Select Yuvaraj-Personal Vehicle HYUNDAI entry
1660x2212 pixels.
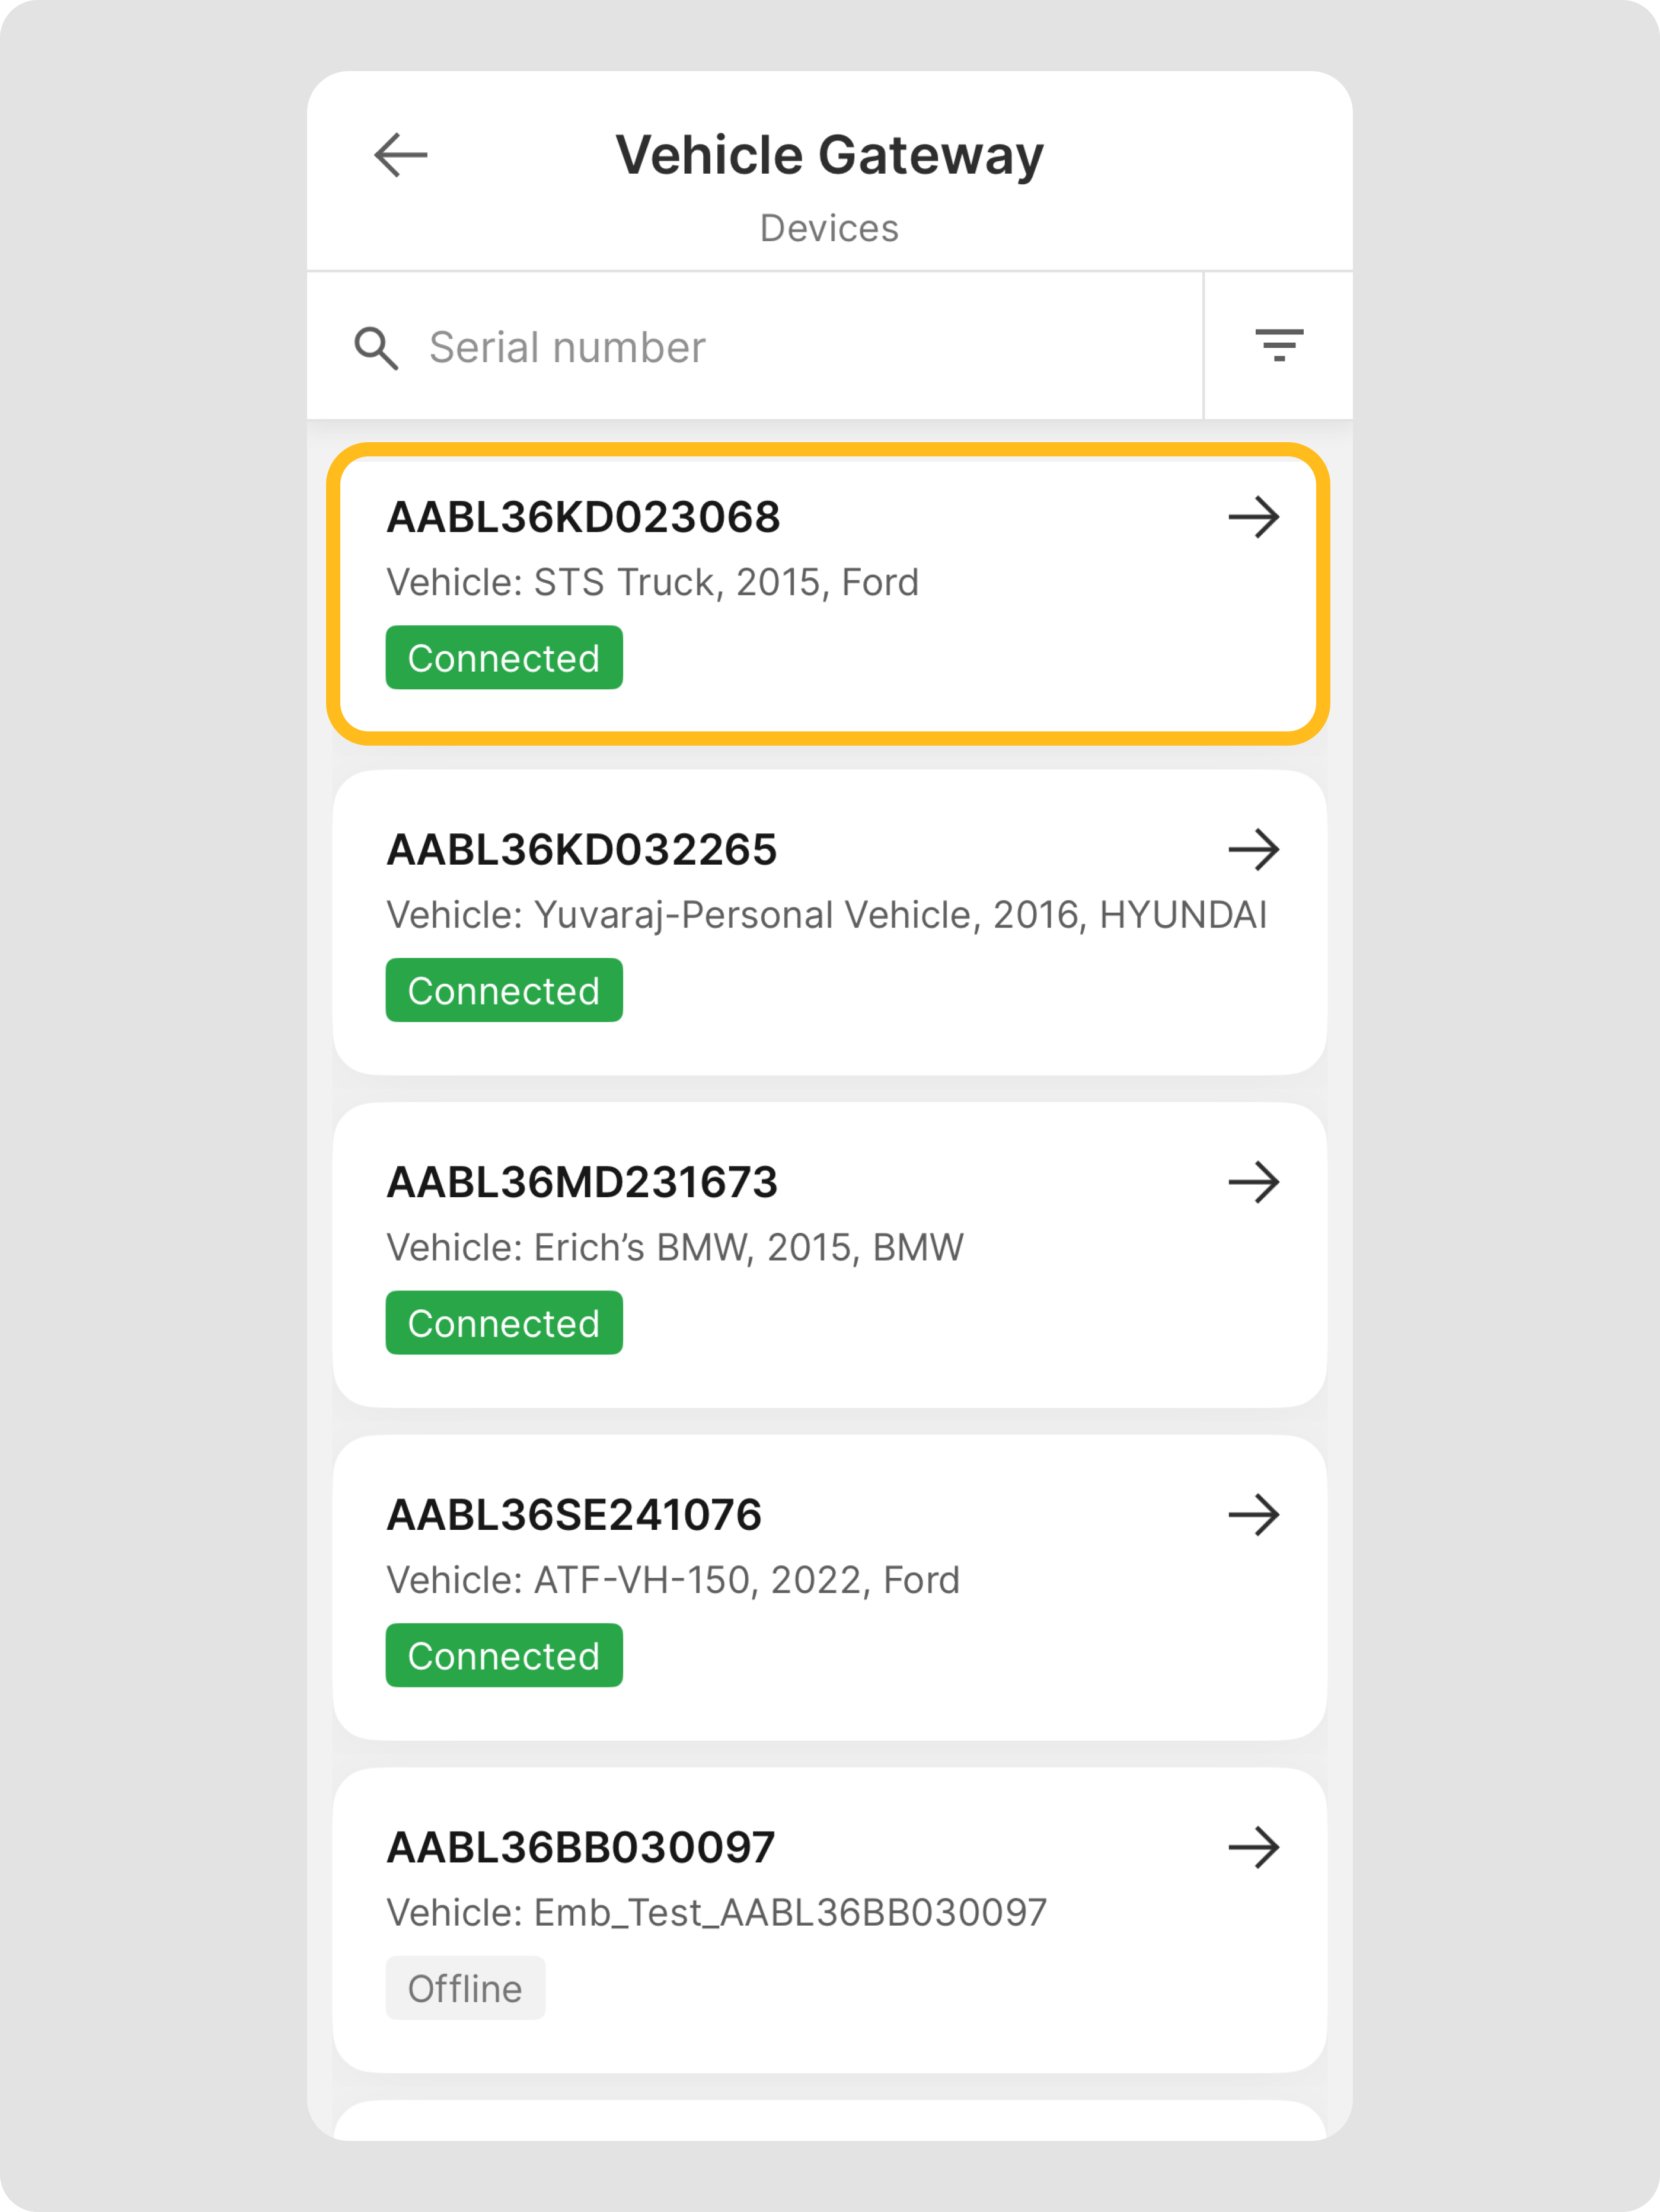[826, 915]
